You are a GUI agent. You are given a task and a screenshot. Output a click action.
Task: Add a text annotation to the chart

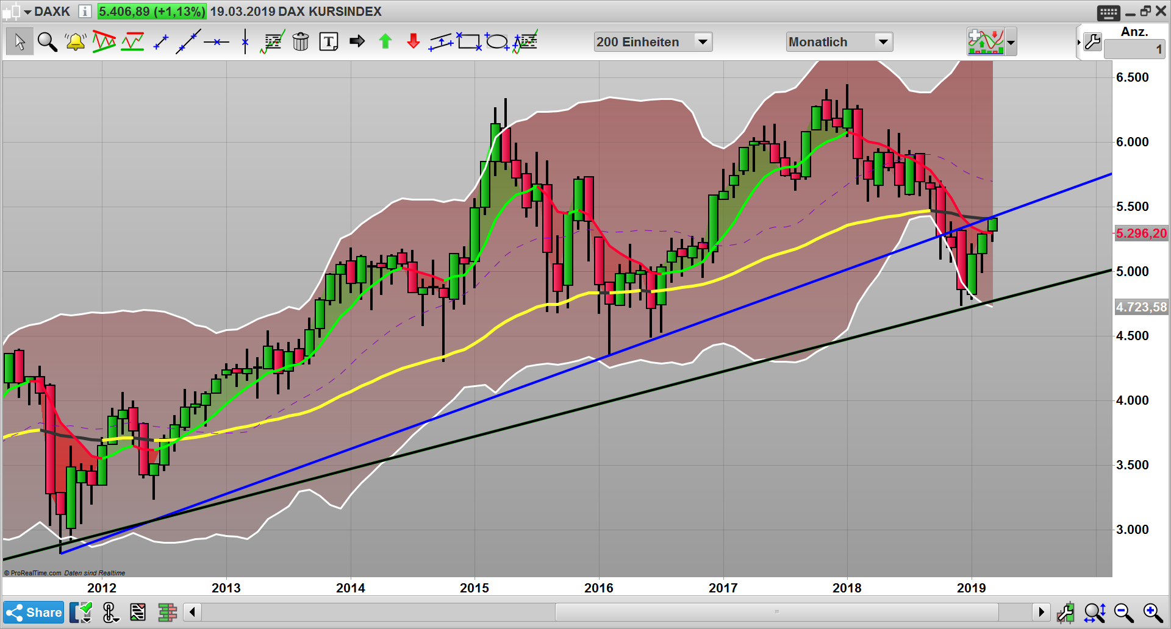[x=329, y=41]
